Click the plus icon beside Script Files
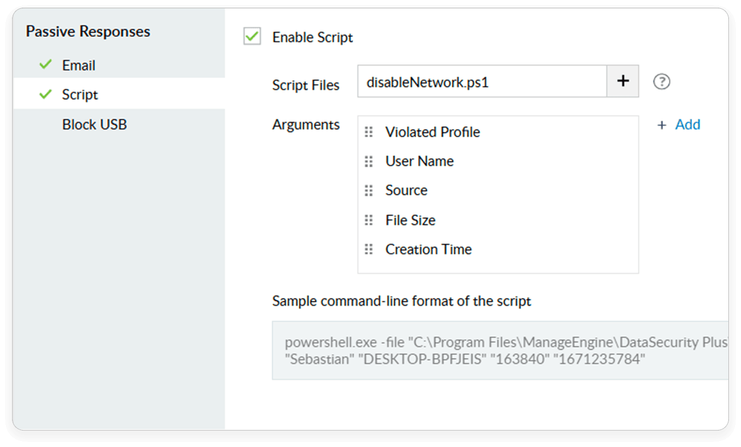The image size is (741, 447). tap(622, 81)
